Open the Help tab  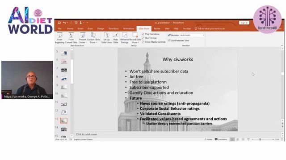(176, 28)
